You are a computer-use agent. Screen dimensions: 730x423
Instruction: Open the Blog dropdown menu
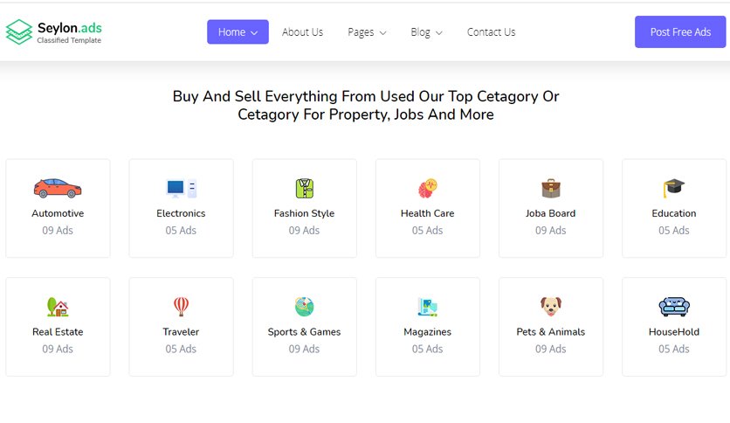426,32
